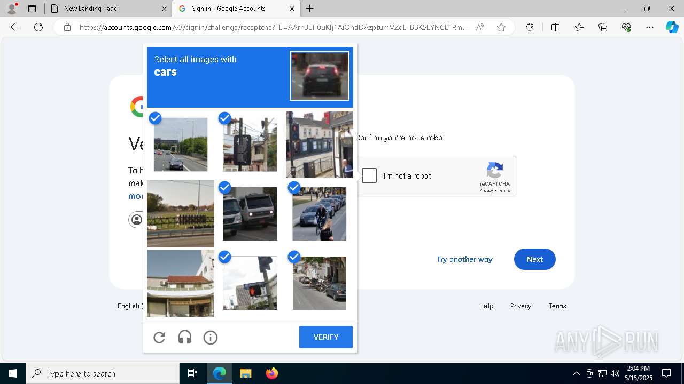Image resolution: width=684 pixels, height=384 pixels.
Task: Close the New Landing Page tab
Action: coord(164,9)
